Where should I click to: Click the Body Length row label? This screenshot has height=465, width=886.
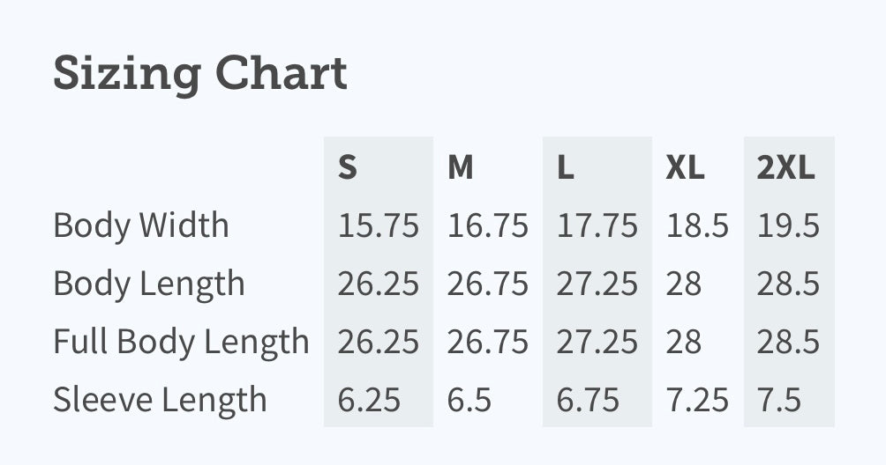click(148, 284)
